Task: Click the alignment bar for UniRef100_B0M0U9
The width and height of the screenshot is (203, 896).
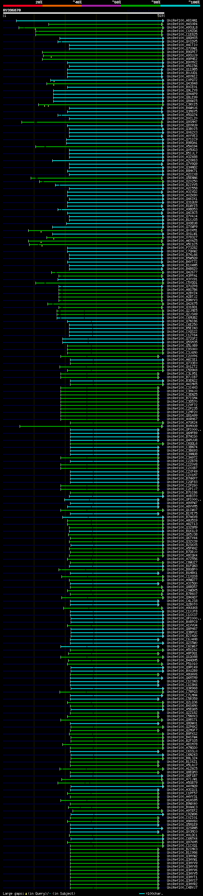Action: (x=92, y=426)
